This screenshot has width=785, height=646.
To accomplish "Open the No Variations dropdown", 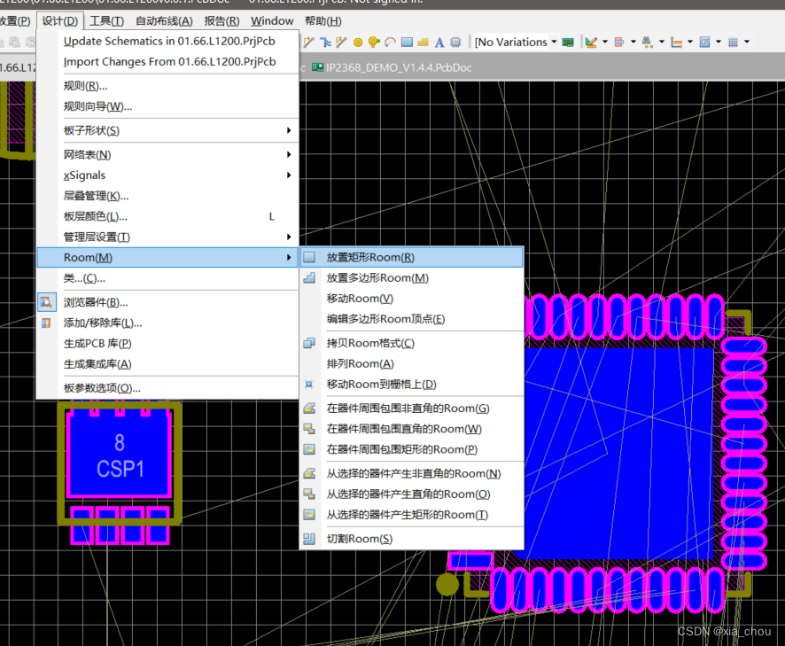I will (555, 42).
